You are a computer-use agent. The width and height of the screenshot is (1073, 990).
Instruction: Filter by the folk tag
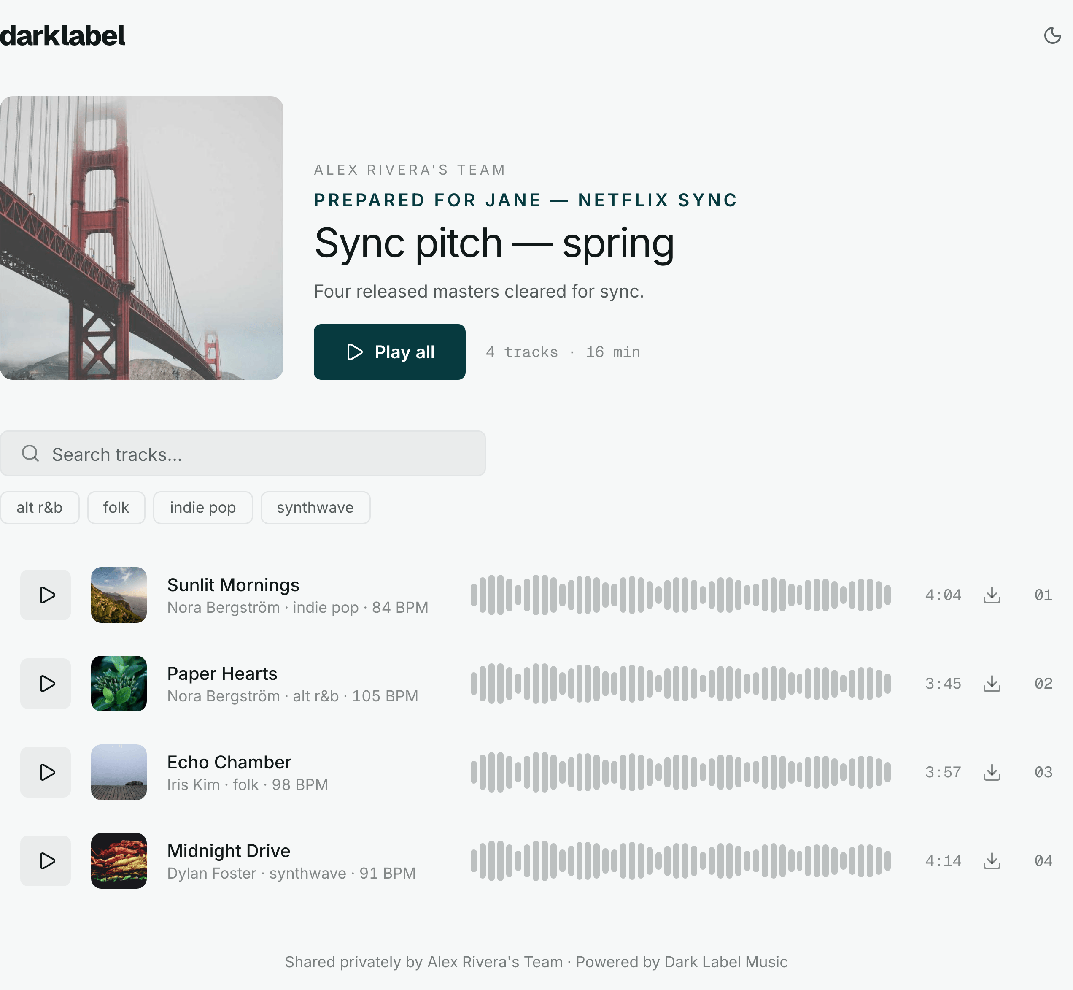pos(116,507)
